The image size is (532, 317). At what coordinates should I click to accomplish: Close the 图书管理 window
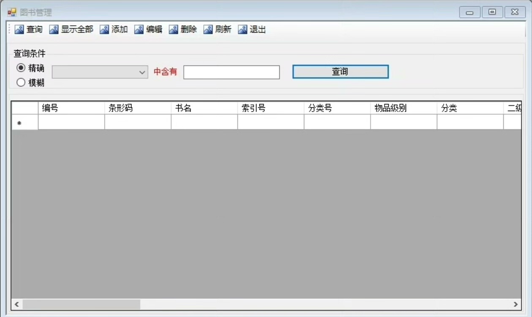[515, 12]
